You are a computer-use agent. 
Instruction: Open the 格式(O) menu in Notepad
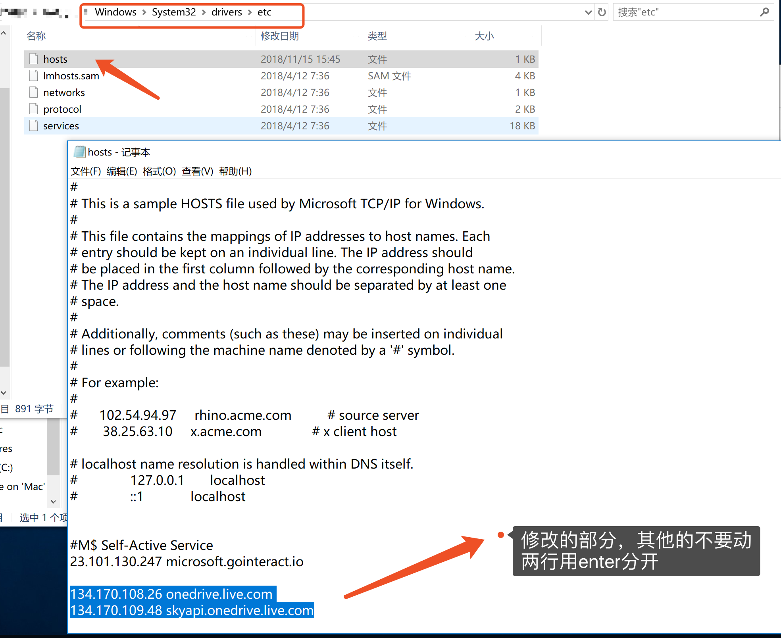pyautogui.click(x=159, y=171)
